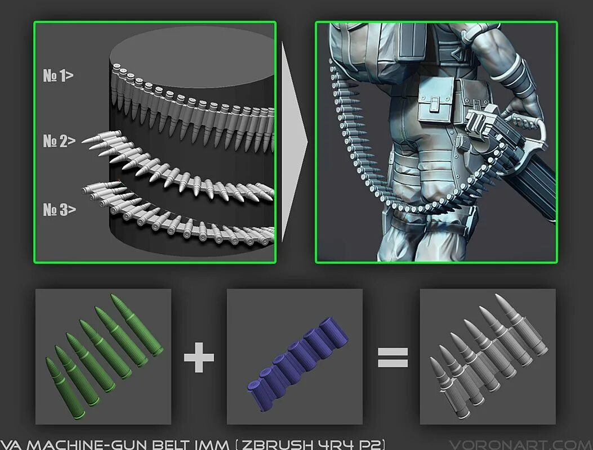The image size is (593, 450).
Task: Click the plus sign between thumbnails
Action: (199, 357)
